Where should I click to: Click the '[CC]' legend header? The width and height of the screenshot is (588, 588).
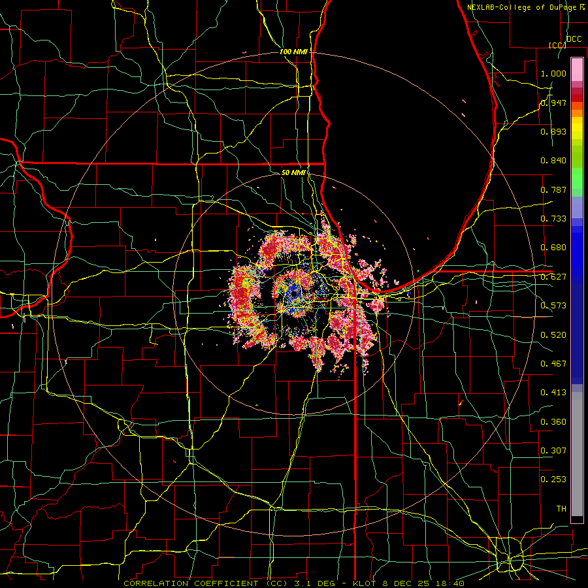[557, 45]
